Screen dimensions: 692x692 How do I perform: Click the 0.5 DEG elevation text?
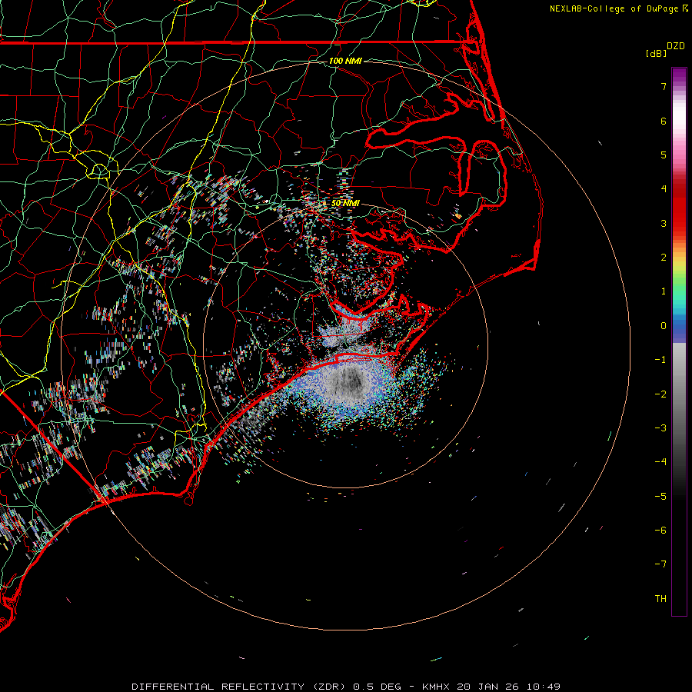[378, 687]
